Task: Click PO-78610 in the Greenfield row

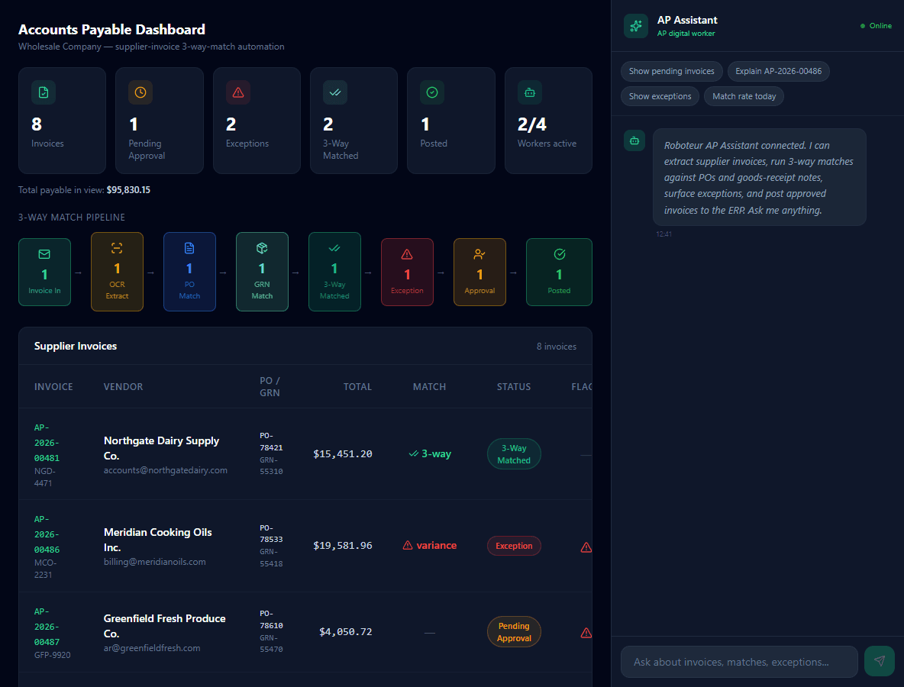Action: 271,620
